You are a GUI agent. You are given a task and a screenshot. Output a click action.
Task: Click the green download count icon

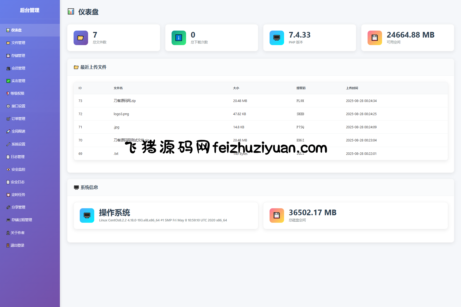pos(179,38)
